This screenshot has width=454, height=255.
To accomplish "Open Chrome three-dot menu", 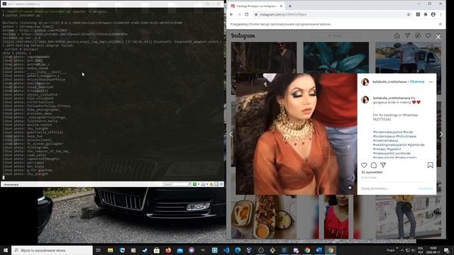I will point(441,14).
